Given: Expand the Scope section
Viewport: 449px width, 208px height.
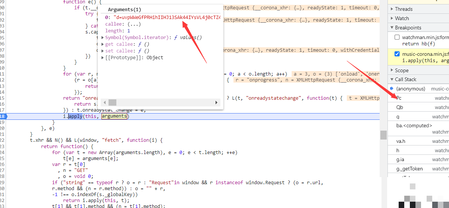Looking at the screenshot, I should pyautogui.click(x=392, y=70).
